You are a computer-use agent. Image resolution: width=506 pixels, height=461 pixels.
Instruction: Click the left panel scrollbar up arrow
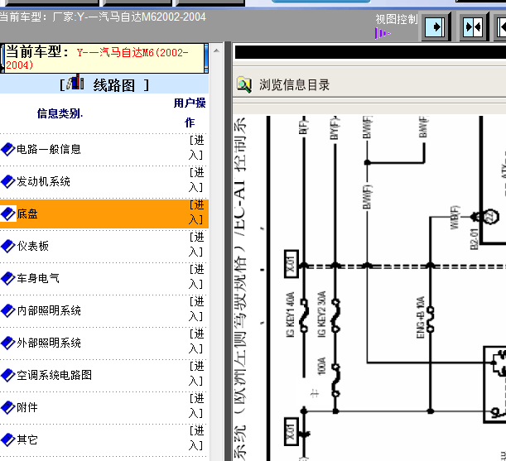pyautogui.click(x=216, y=50)
